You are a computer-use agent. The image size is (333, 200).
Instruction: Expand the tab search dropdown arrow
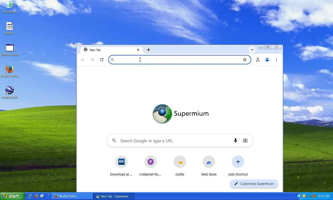click(x=252, y=49)
